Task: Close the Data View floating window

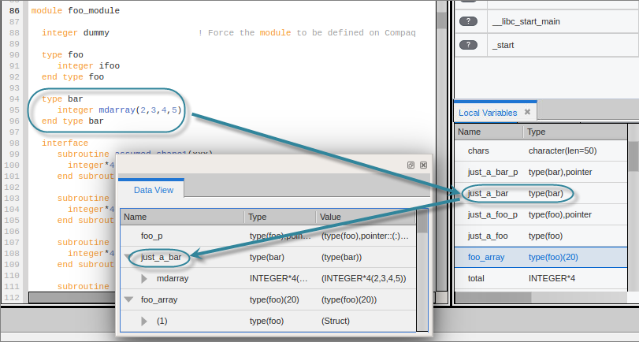Action: (423, 165)
